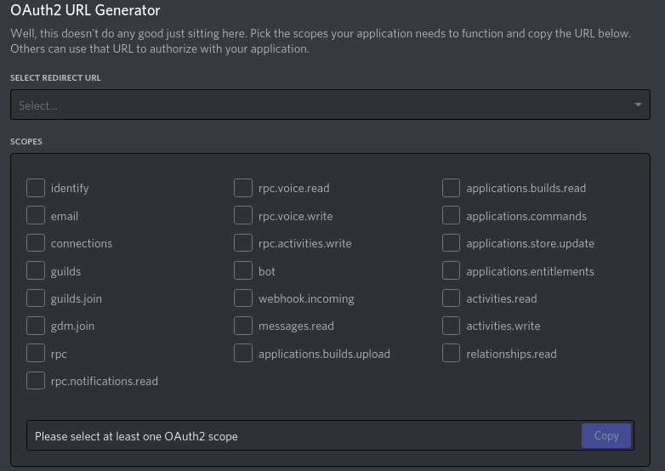Check the relationships.read scope
This screenshot has width=665, height=471.
tap(451, 353)
